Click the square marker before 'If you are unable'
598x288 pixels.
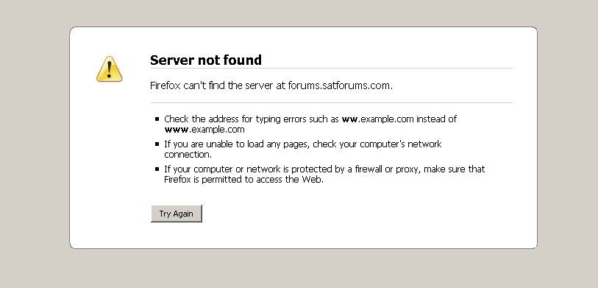pyautogui.click(x=157, y=144)
